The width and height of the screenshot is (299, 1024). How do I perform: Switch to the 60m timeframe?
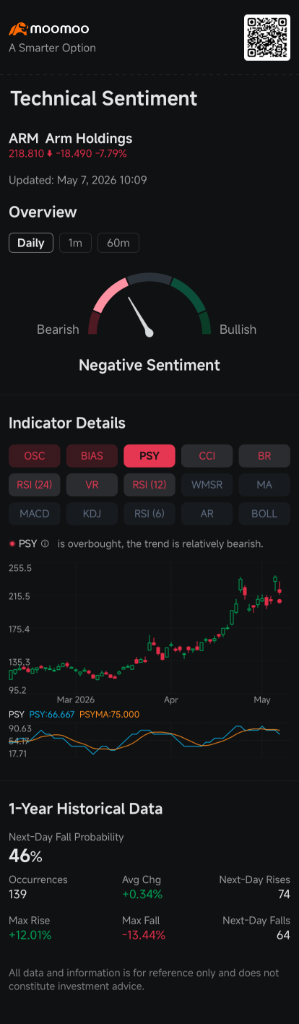click(x=118, y=243)
